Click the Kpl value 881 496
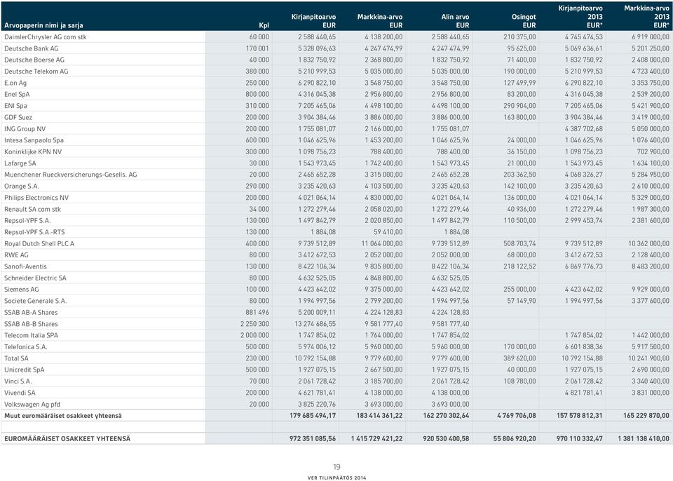This screenshot has width=673, height=481. pos(257,313)
